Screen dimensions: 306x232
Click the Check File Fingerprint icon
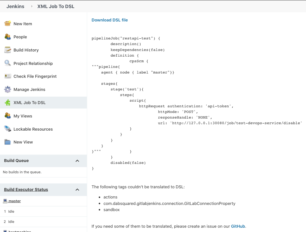[x=7, y=76]
